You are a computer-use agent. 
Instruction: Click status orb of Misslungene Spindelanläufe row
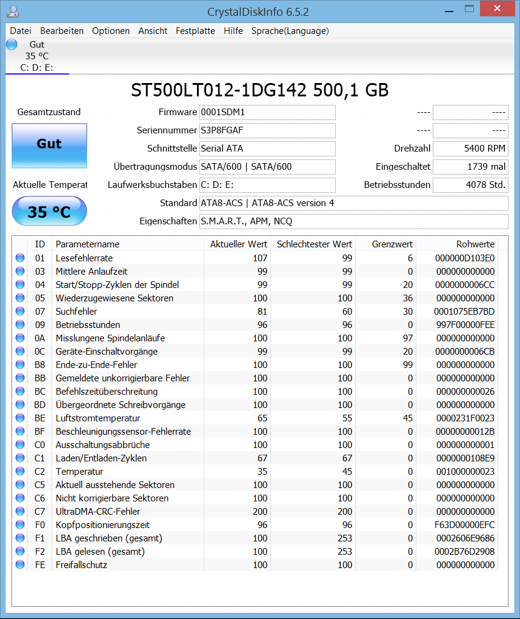click(20, 338)
